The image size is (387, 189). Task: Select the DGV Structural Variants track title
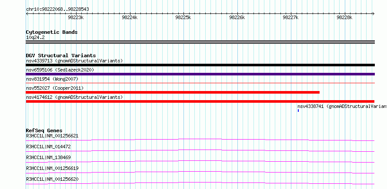click(x=61, y=55)
